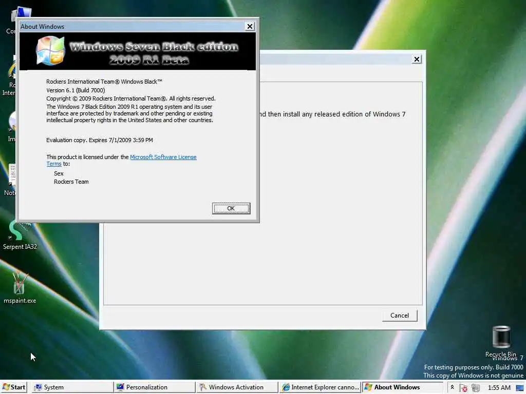
Task: Click the taskbar clock 1:55 AM
Action: pos(499,388)
